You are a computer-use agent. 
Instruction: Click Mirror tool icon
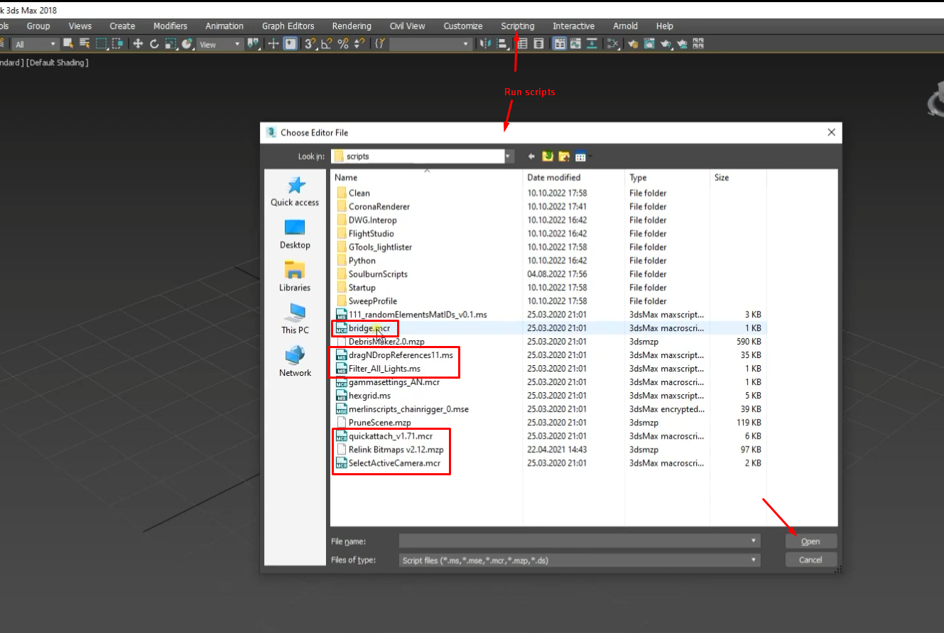click(485, 44)
